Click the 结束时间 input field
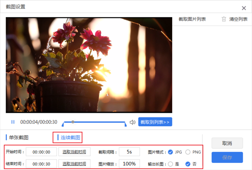Viewport: 252px width, 170px height. pyautogui.click(x=41, y=164)
